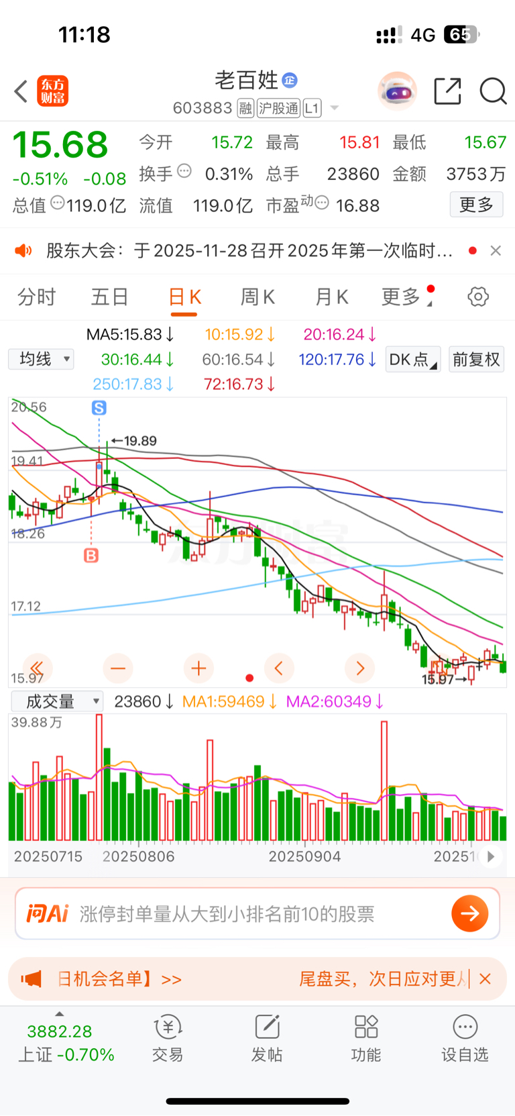Open the 日机会名单 >> link
The height and width of the screenshot is (1116, 515).
(119, 979)
